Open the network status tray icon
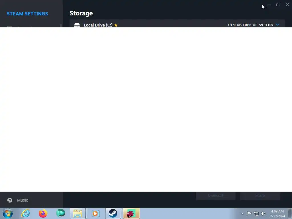 pyautogui.click(x=256, y=214)
